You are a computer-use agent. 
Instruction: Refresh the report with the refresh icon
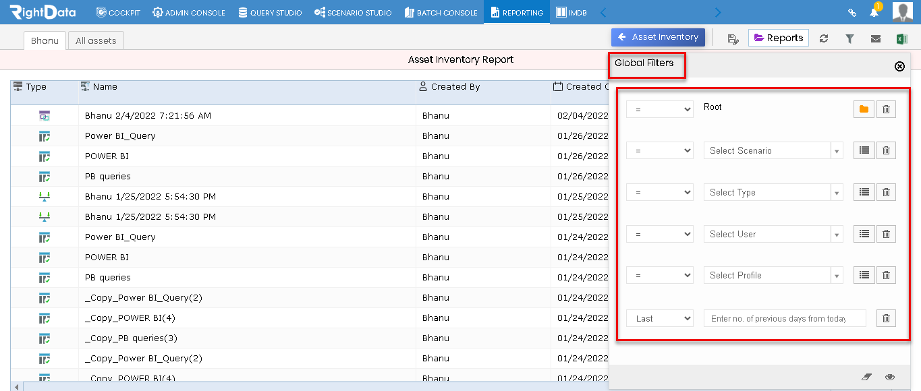click(x=824, y=38)
